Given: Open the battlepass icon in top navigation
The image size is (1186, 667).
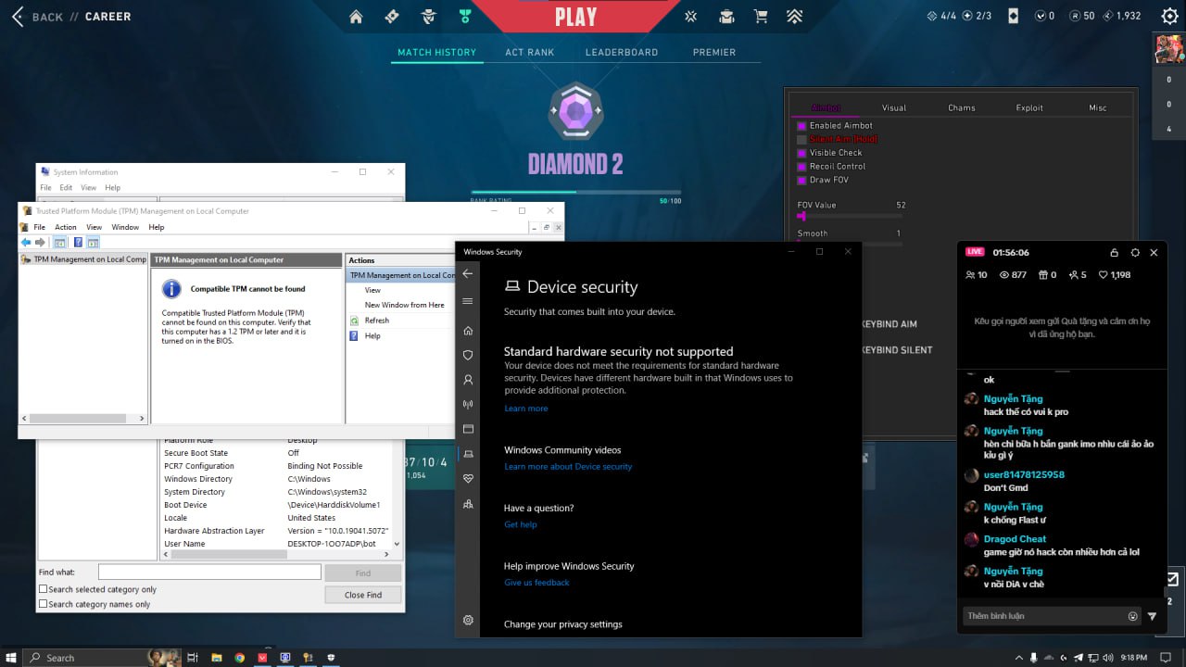Looking at the screenshot, I should click(x=392, y=17).
